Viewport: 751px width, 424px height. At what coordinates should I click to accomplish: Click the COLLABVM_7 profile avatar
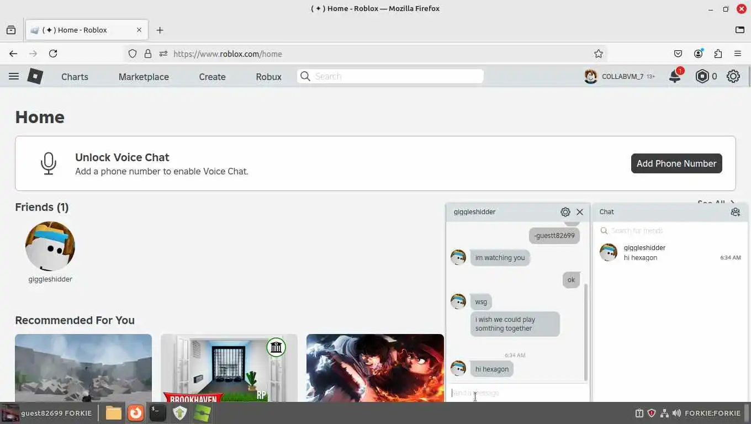pyautogui.click(x=591, y=76)
